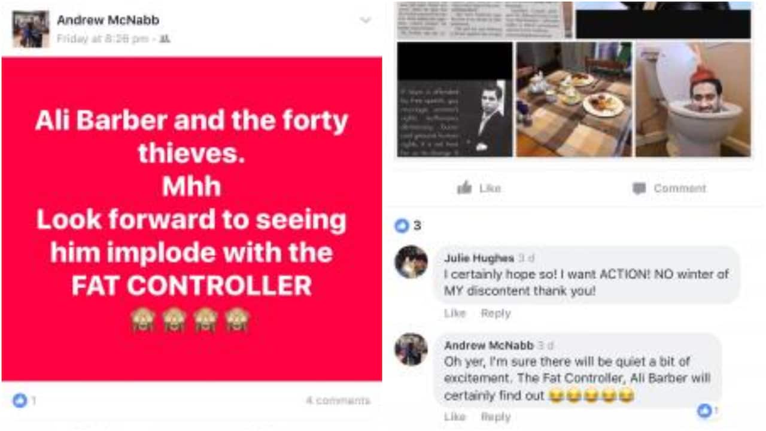766x431 pixels.
Task: Open the post options chevron menu
Action: coord(365,20)
